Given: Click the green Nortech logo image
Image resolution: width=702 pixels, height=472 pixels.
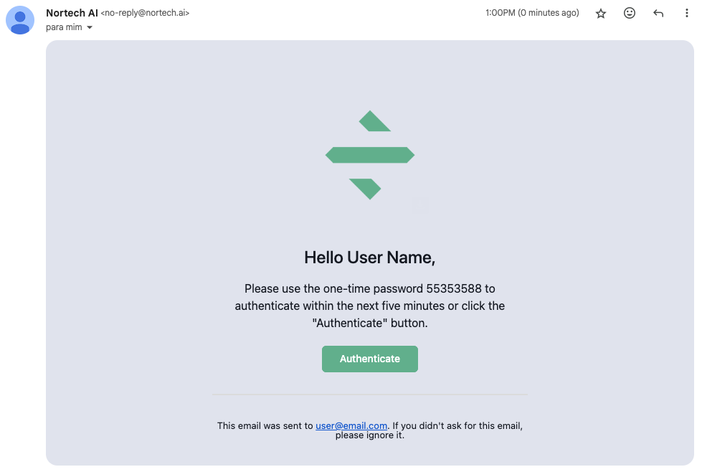Looking at the screenshot, I should pos(370,155).
